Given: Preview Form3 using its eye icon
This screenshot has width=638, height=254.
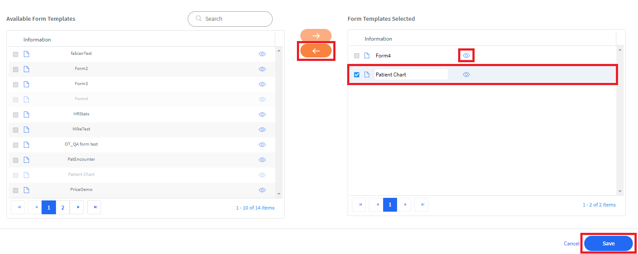Looking at the screenshot, I should click(262, 84).
